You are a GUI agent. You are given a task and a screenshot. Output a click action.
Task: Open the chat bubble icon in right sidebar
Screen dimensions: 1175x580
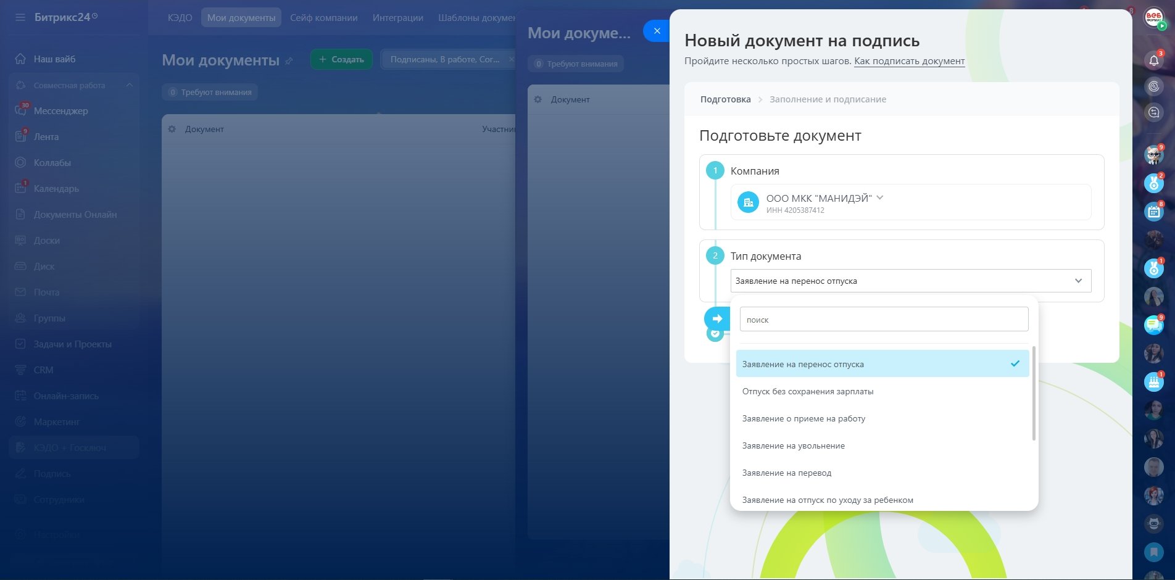pyautogui.click(x=1153, y=325)
